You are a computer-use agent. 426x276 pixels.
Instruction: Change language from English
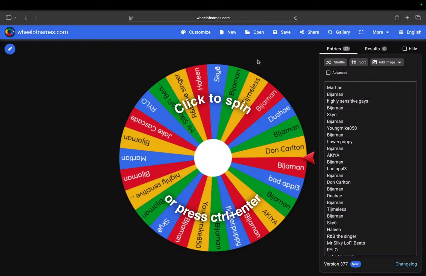tap(410, 32)
